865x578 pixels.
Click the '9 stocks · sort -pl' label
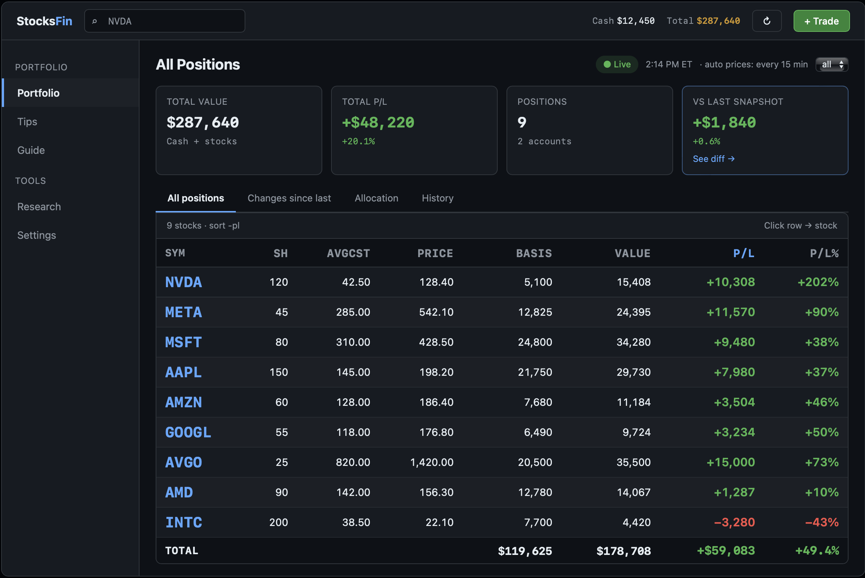tap(203, 226)
